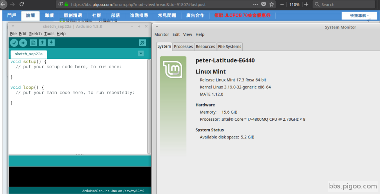Click the peter-Latitude-E6440 hostname
Image resolution: width=380 pixels, height=194 pixels.
pyautogui.click(x=225, y=60)
